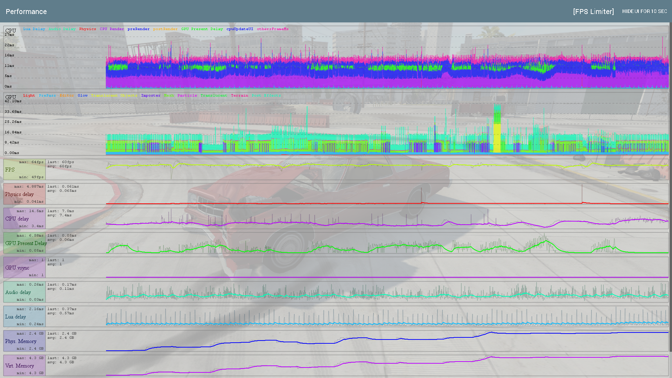Click the Terrain legend label
Image resolution: width=672 pixels, height=378 pixels.
coord(239,96)
